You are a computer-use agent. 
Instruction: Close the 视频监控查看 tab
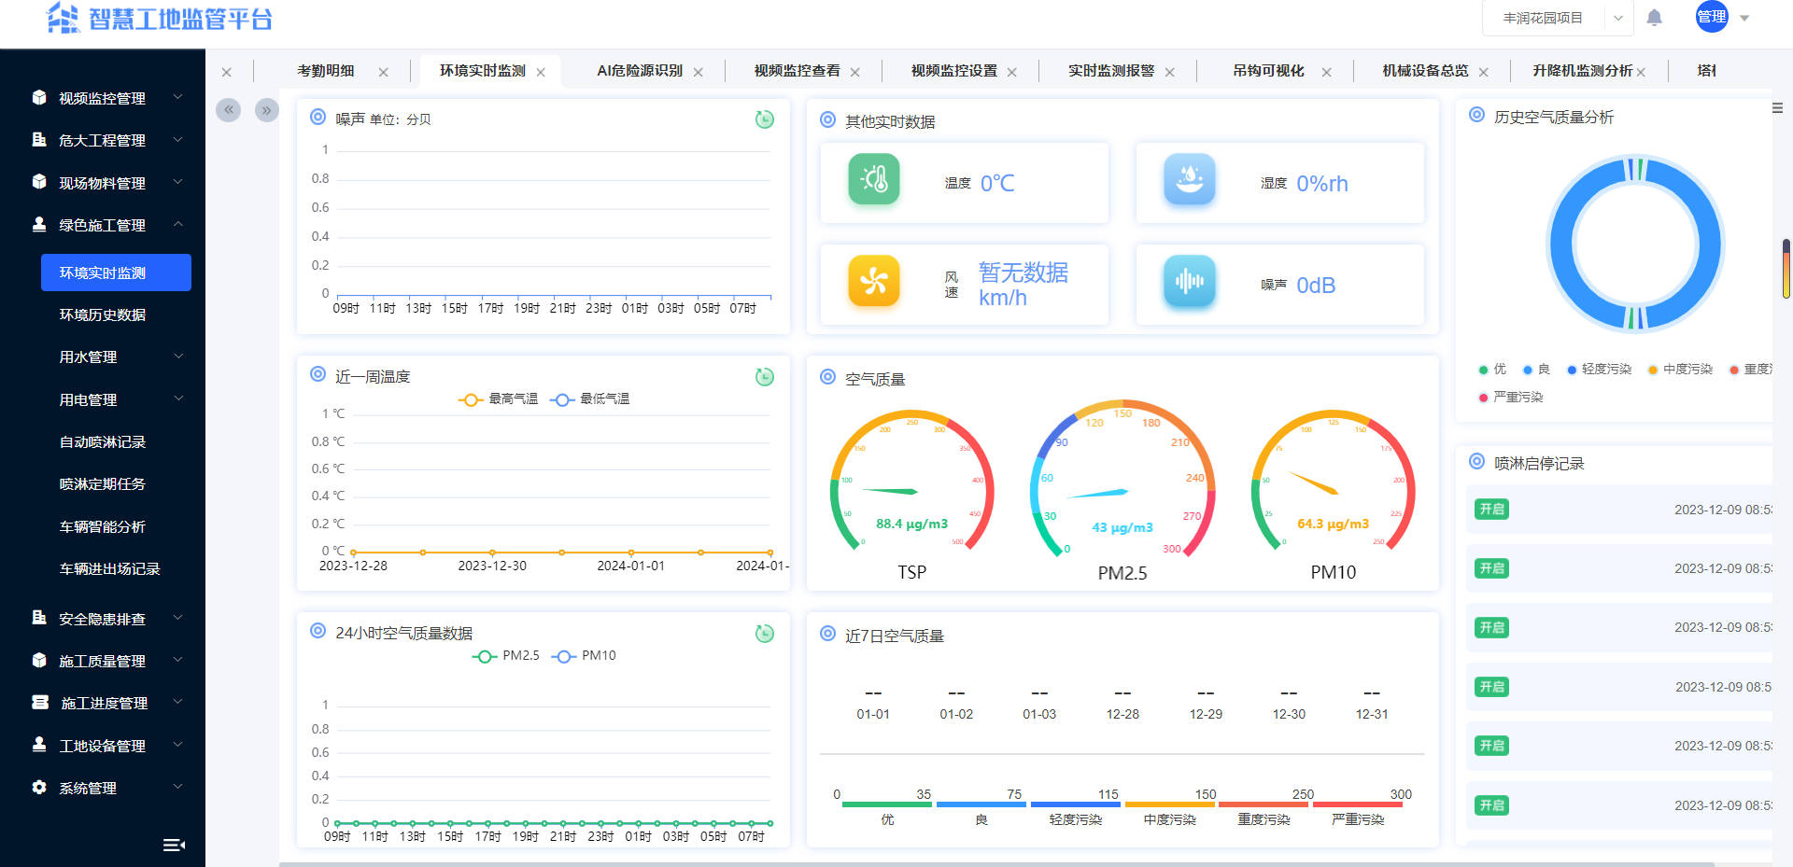point(854,72)
